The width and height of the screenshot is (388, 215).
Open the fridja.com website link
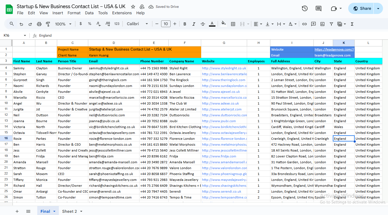click(219, 156)
